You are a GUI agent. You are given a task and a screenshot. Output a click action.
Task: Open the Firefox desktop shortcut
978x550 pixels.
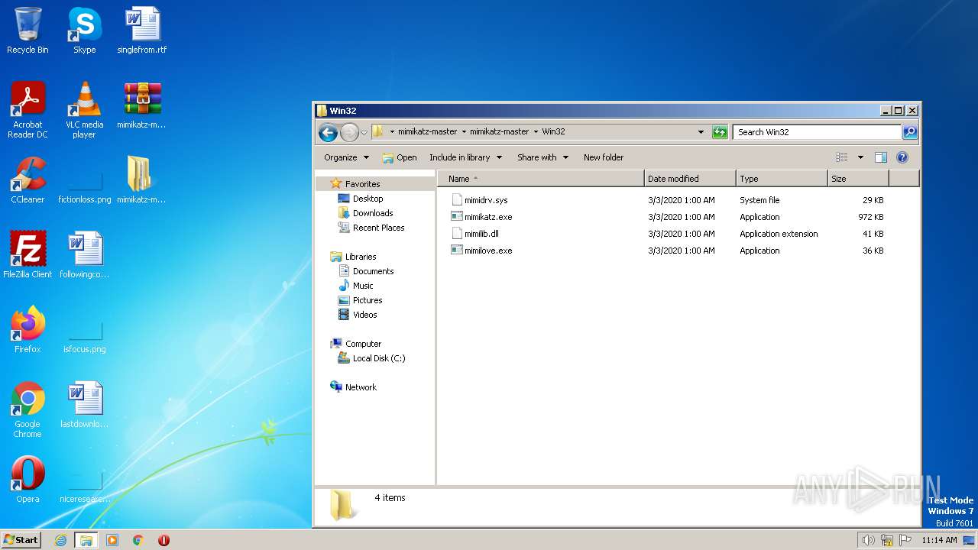coord(28,330)
